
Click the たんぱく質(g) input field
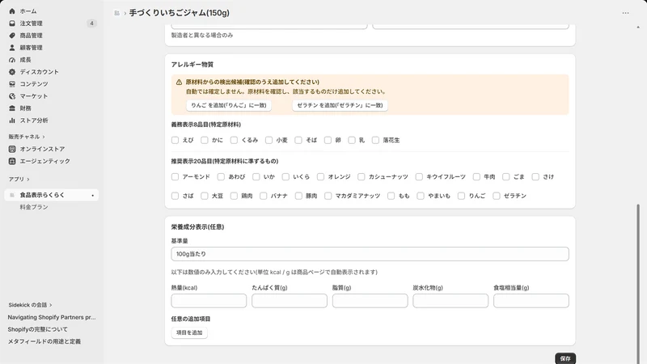(290, 301)
